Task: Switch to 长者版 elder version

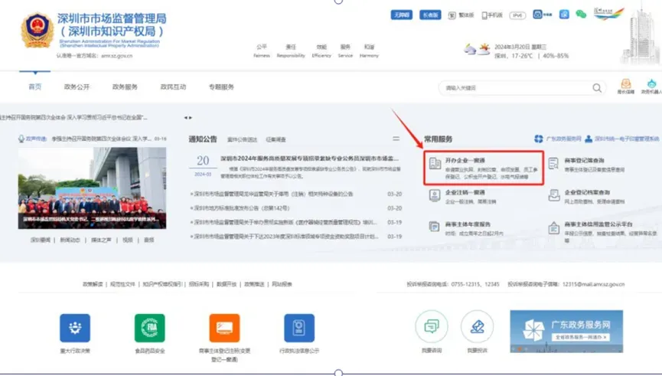Action: coord(430,15)
